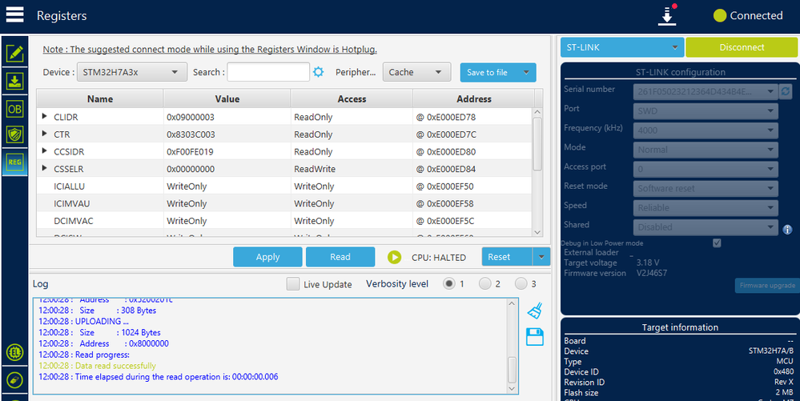
Task: Open the Serial number dropdown
Action: [706, 92]
